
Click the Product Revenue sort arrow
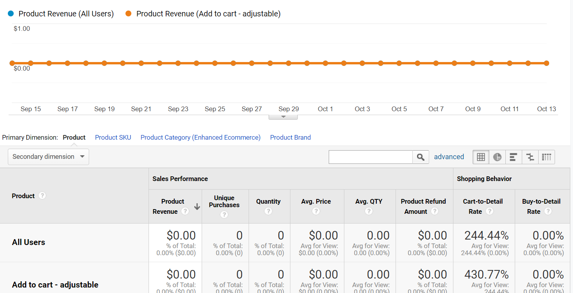click(197, 207)
